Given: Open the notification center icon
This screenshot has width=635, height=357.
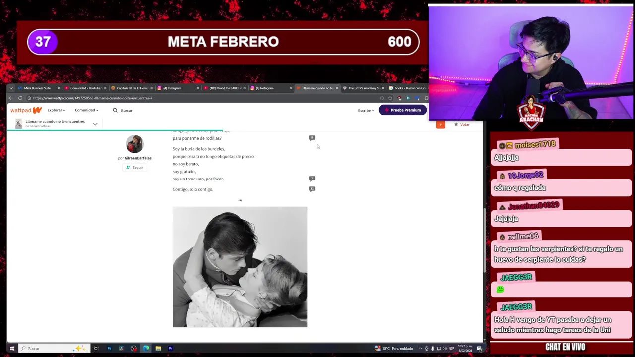Looking at the screenshot, I should click(x=479, y=348).
